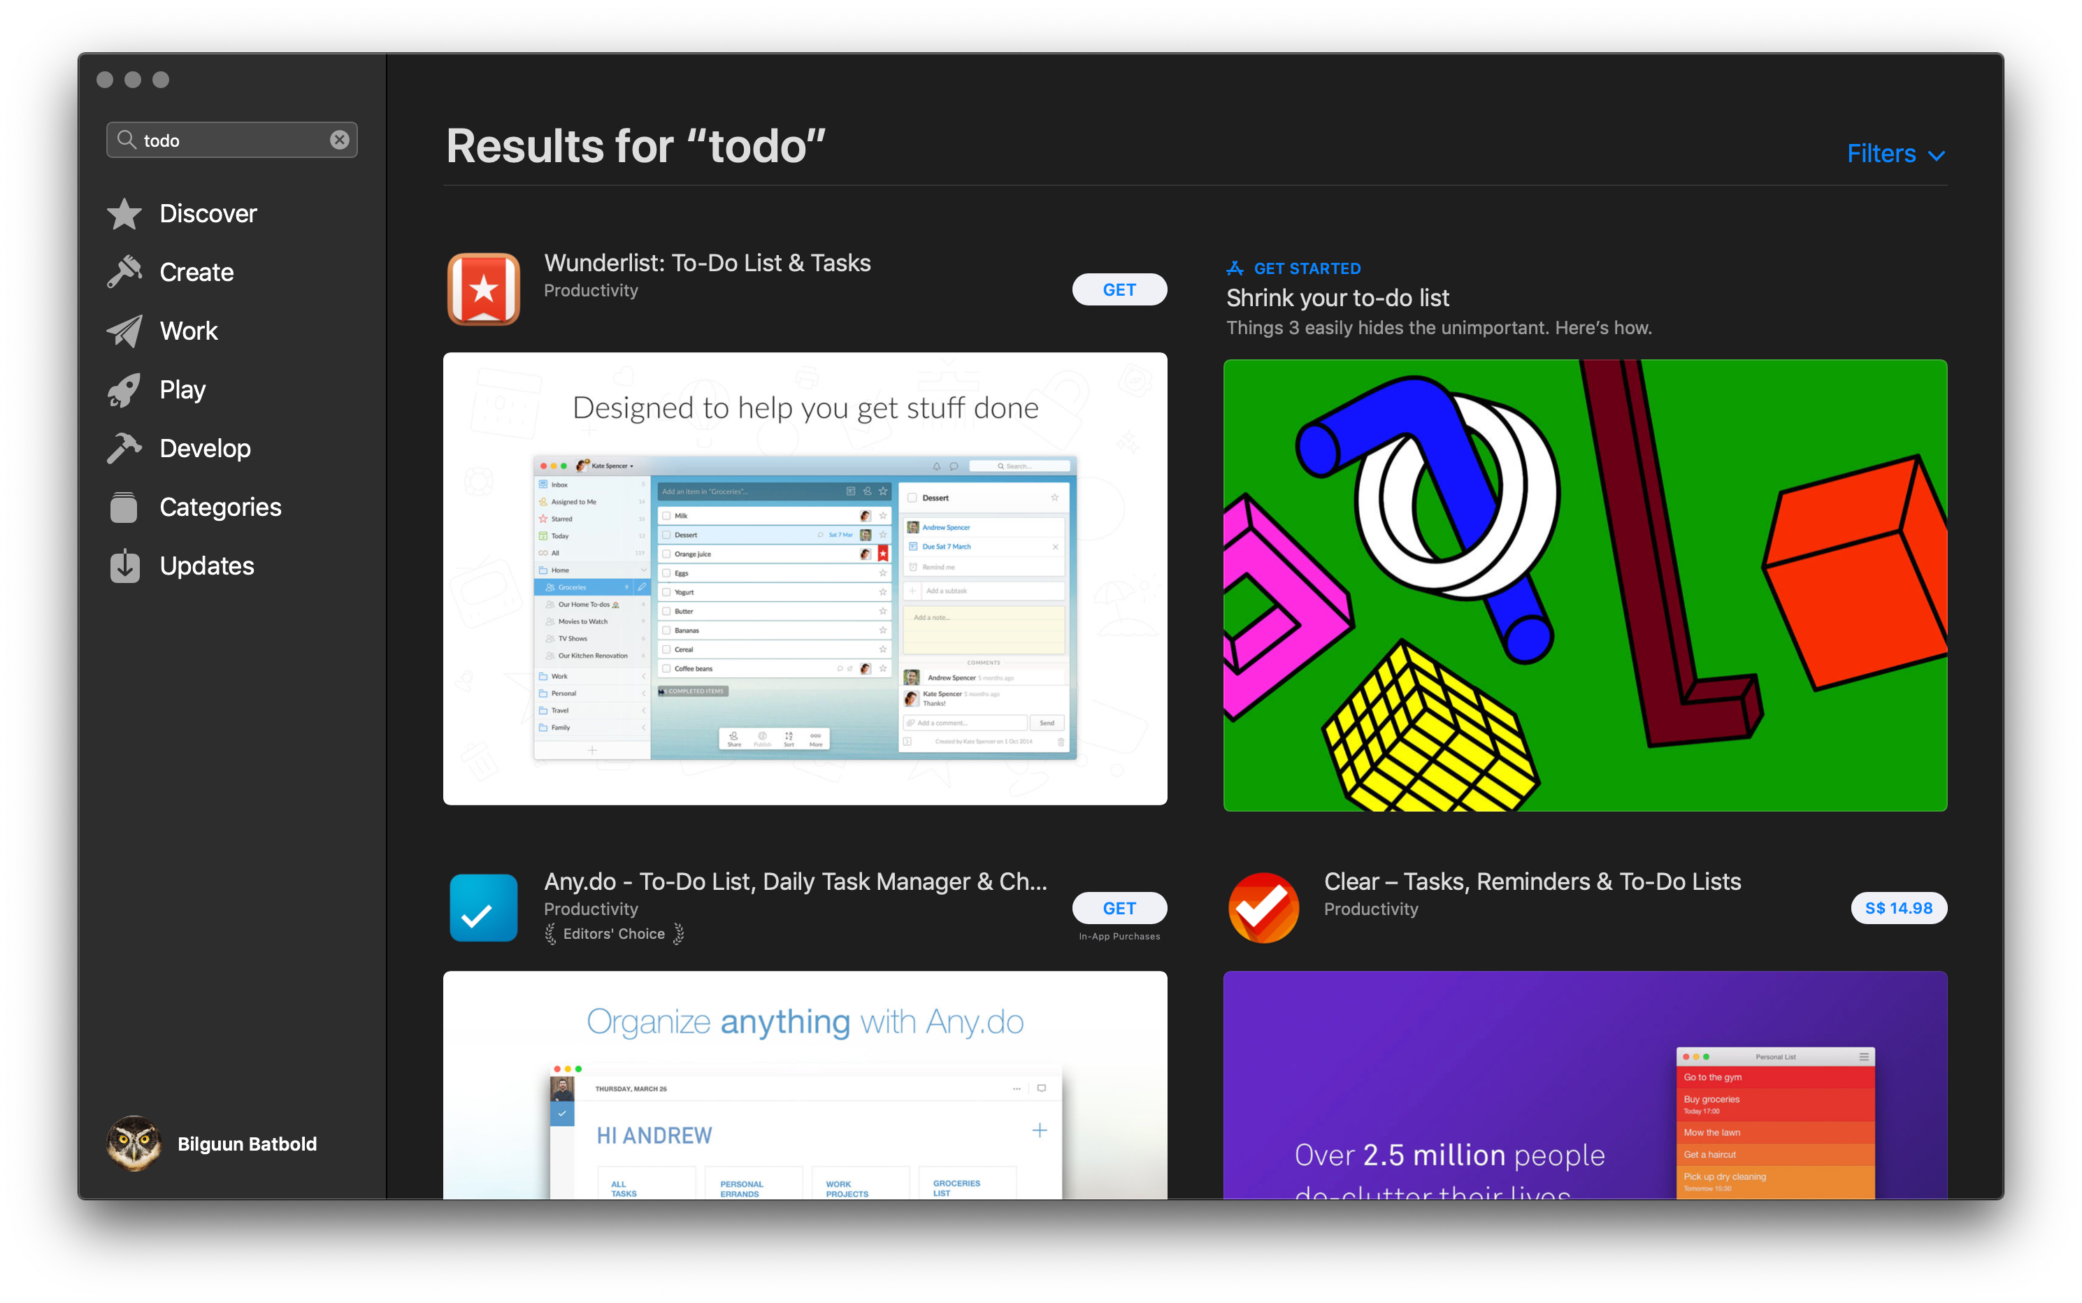Open Bilguun Batbold account name
The width and height of the screenshot is (2082, 1303).
click(x=247, y=1144)
